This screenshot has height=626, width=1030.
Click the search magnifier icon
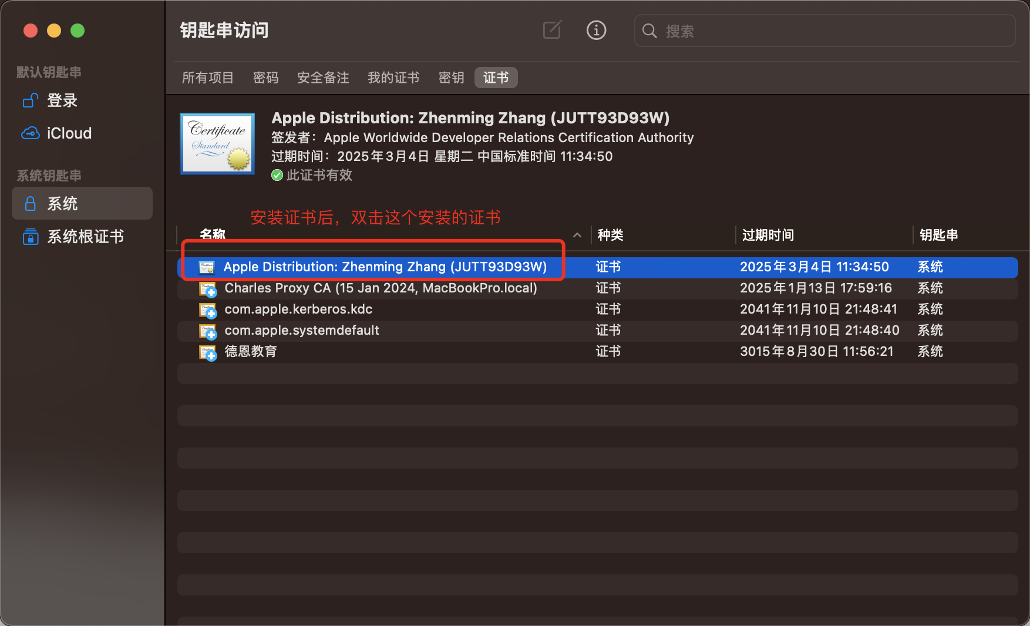click(649, 31)
